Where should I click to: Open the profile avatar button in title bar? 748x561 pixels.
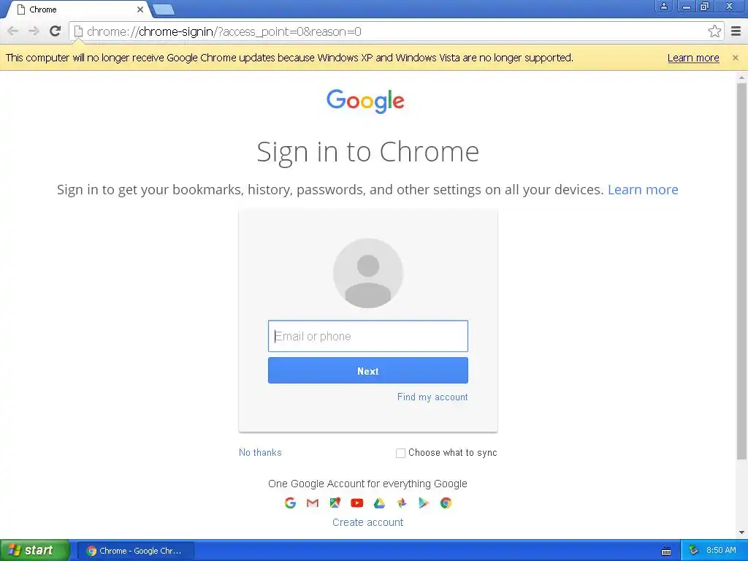click(663, 6)
